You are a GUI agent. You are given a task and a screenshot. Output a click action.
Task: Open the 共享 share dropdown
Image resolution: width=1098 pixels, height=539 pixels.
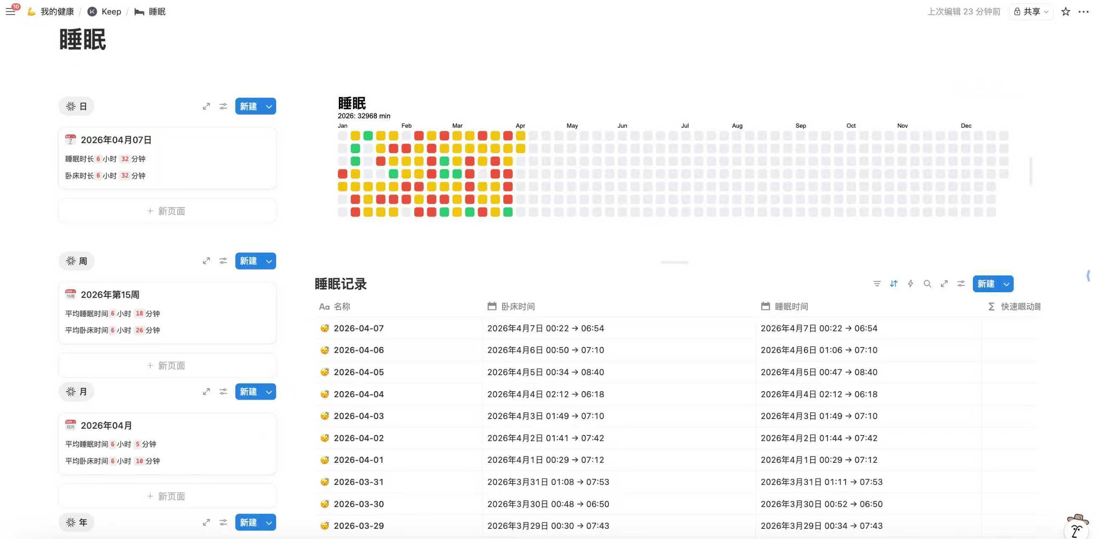tap(1031, 11)
